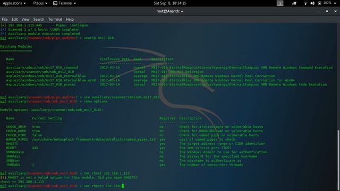Click the terminal vertical scrollbar thumb
This screenshot has width=340, height=191.
(338, 160)
